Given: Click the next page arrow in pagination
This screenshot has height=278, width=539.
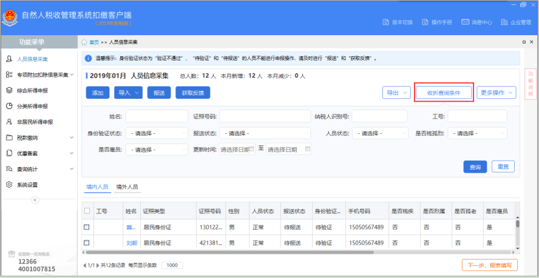Looking at the screenshot, I should click(98, 265).
